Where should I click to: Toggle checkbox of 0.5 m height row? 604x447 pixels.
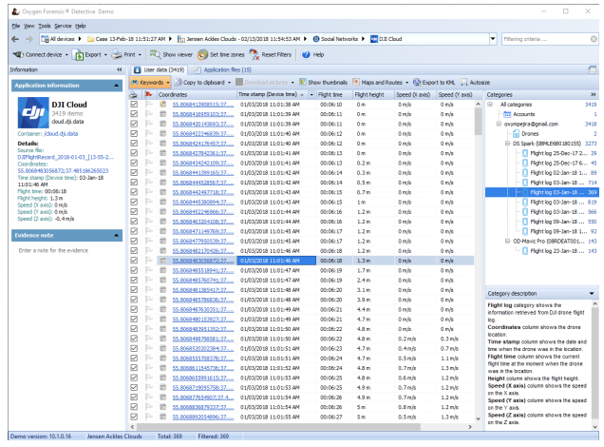point(134,183)
